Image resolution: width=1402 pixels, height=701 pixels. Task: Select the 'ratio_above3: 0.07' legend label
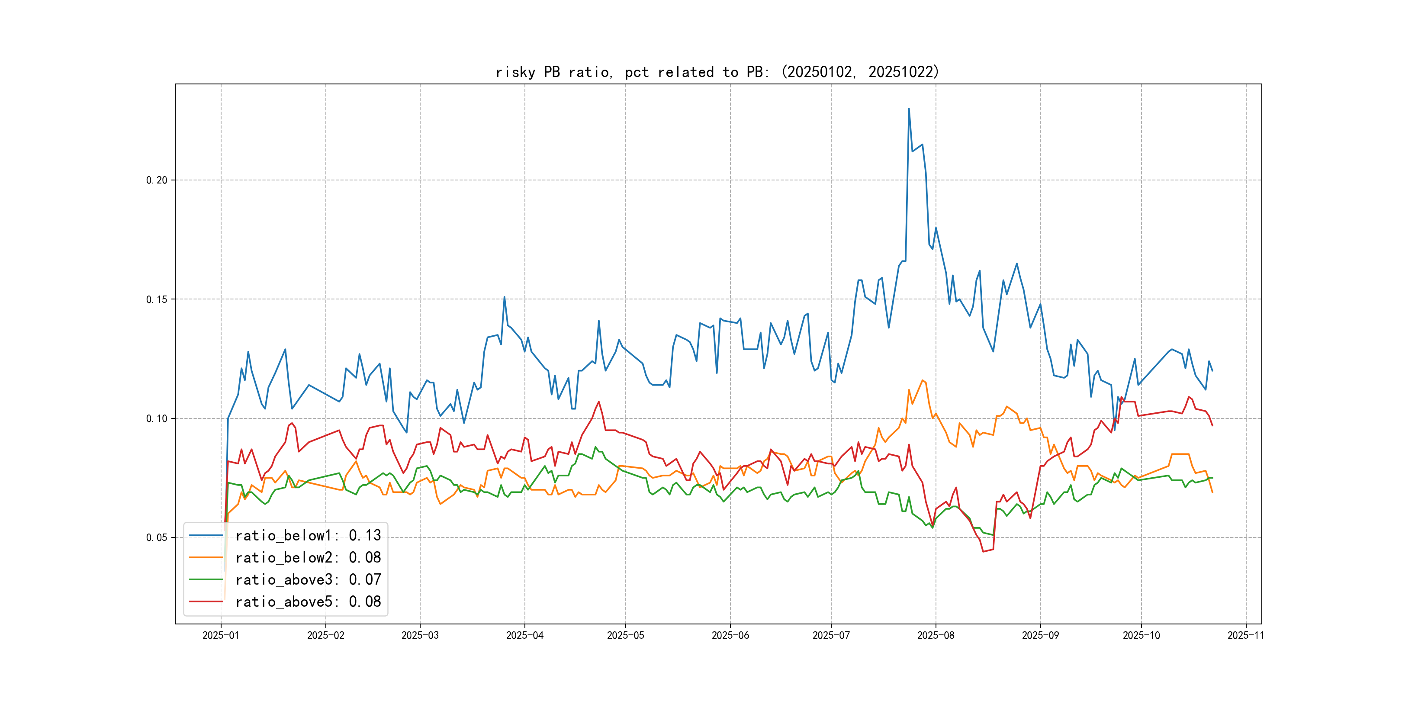point(308,580)
